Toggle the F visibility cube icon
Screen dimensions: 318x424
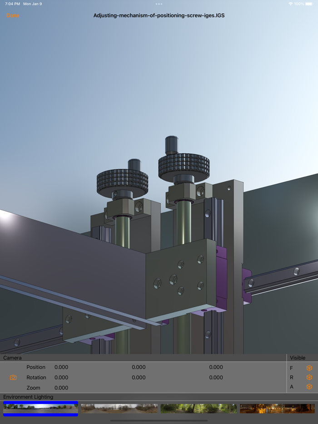pos(309,368)
